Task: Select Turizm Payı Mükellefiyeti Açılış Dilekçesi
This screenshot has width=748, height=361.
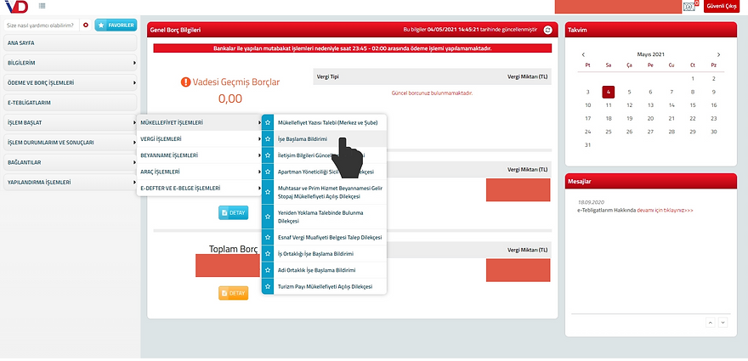Action: pos(330,286)
